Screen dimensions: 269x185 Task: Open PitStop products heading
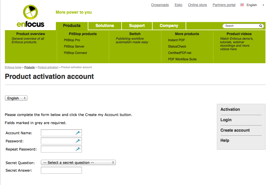(83, 34)
